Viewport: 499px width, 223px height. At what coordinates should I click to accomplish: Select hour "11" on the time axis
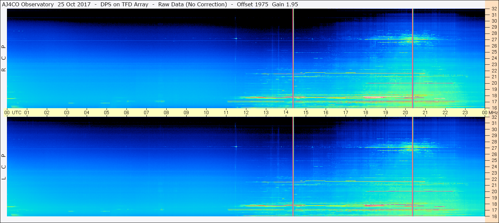pos(226,112)
